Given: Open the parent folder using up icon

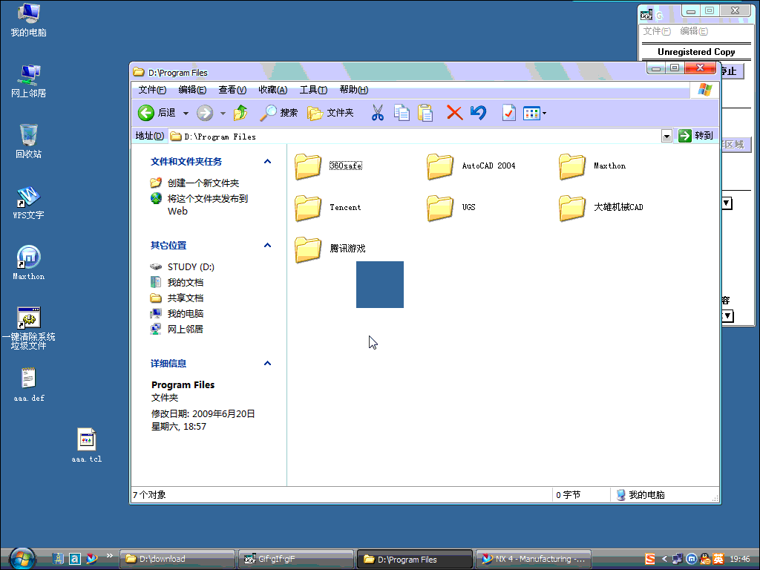Looking at the screenshot, I should point(239,113).
